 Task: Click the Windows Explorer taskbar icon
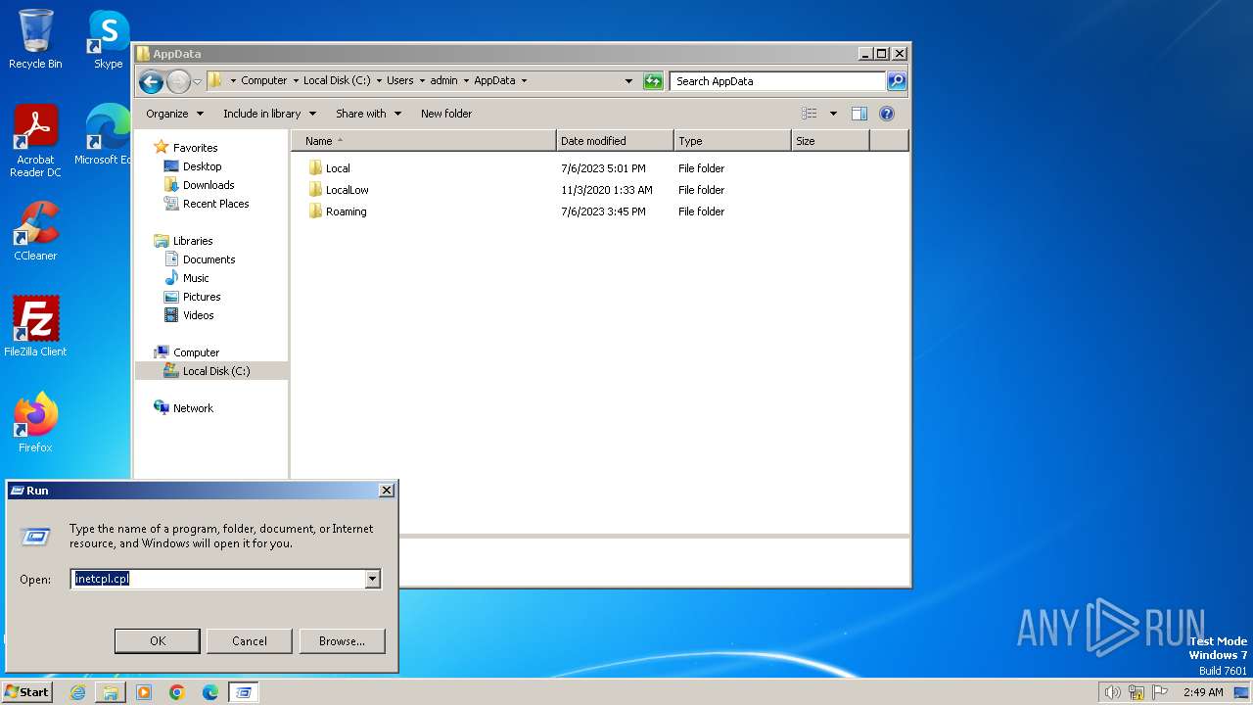click(x=111, y=692)
